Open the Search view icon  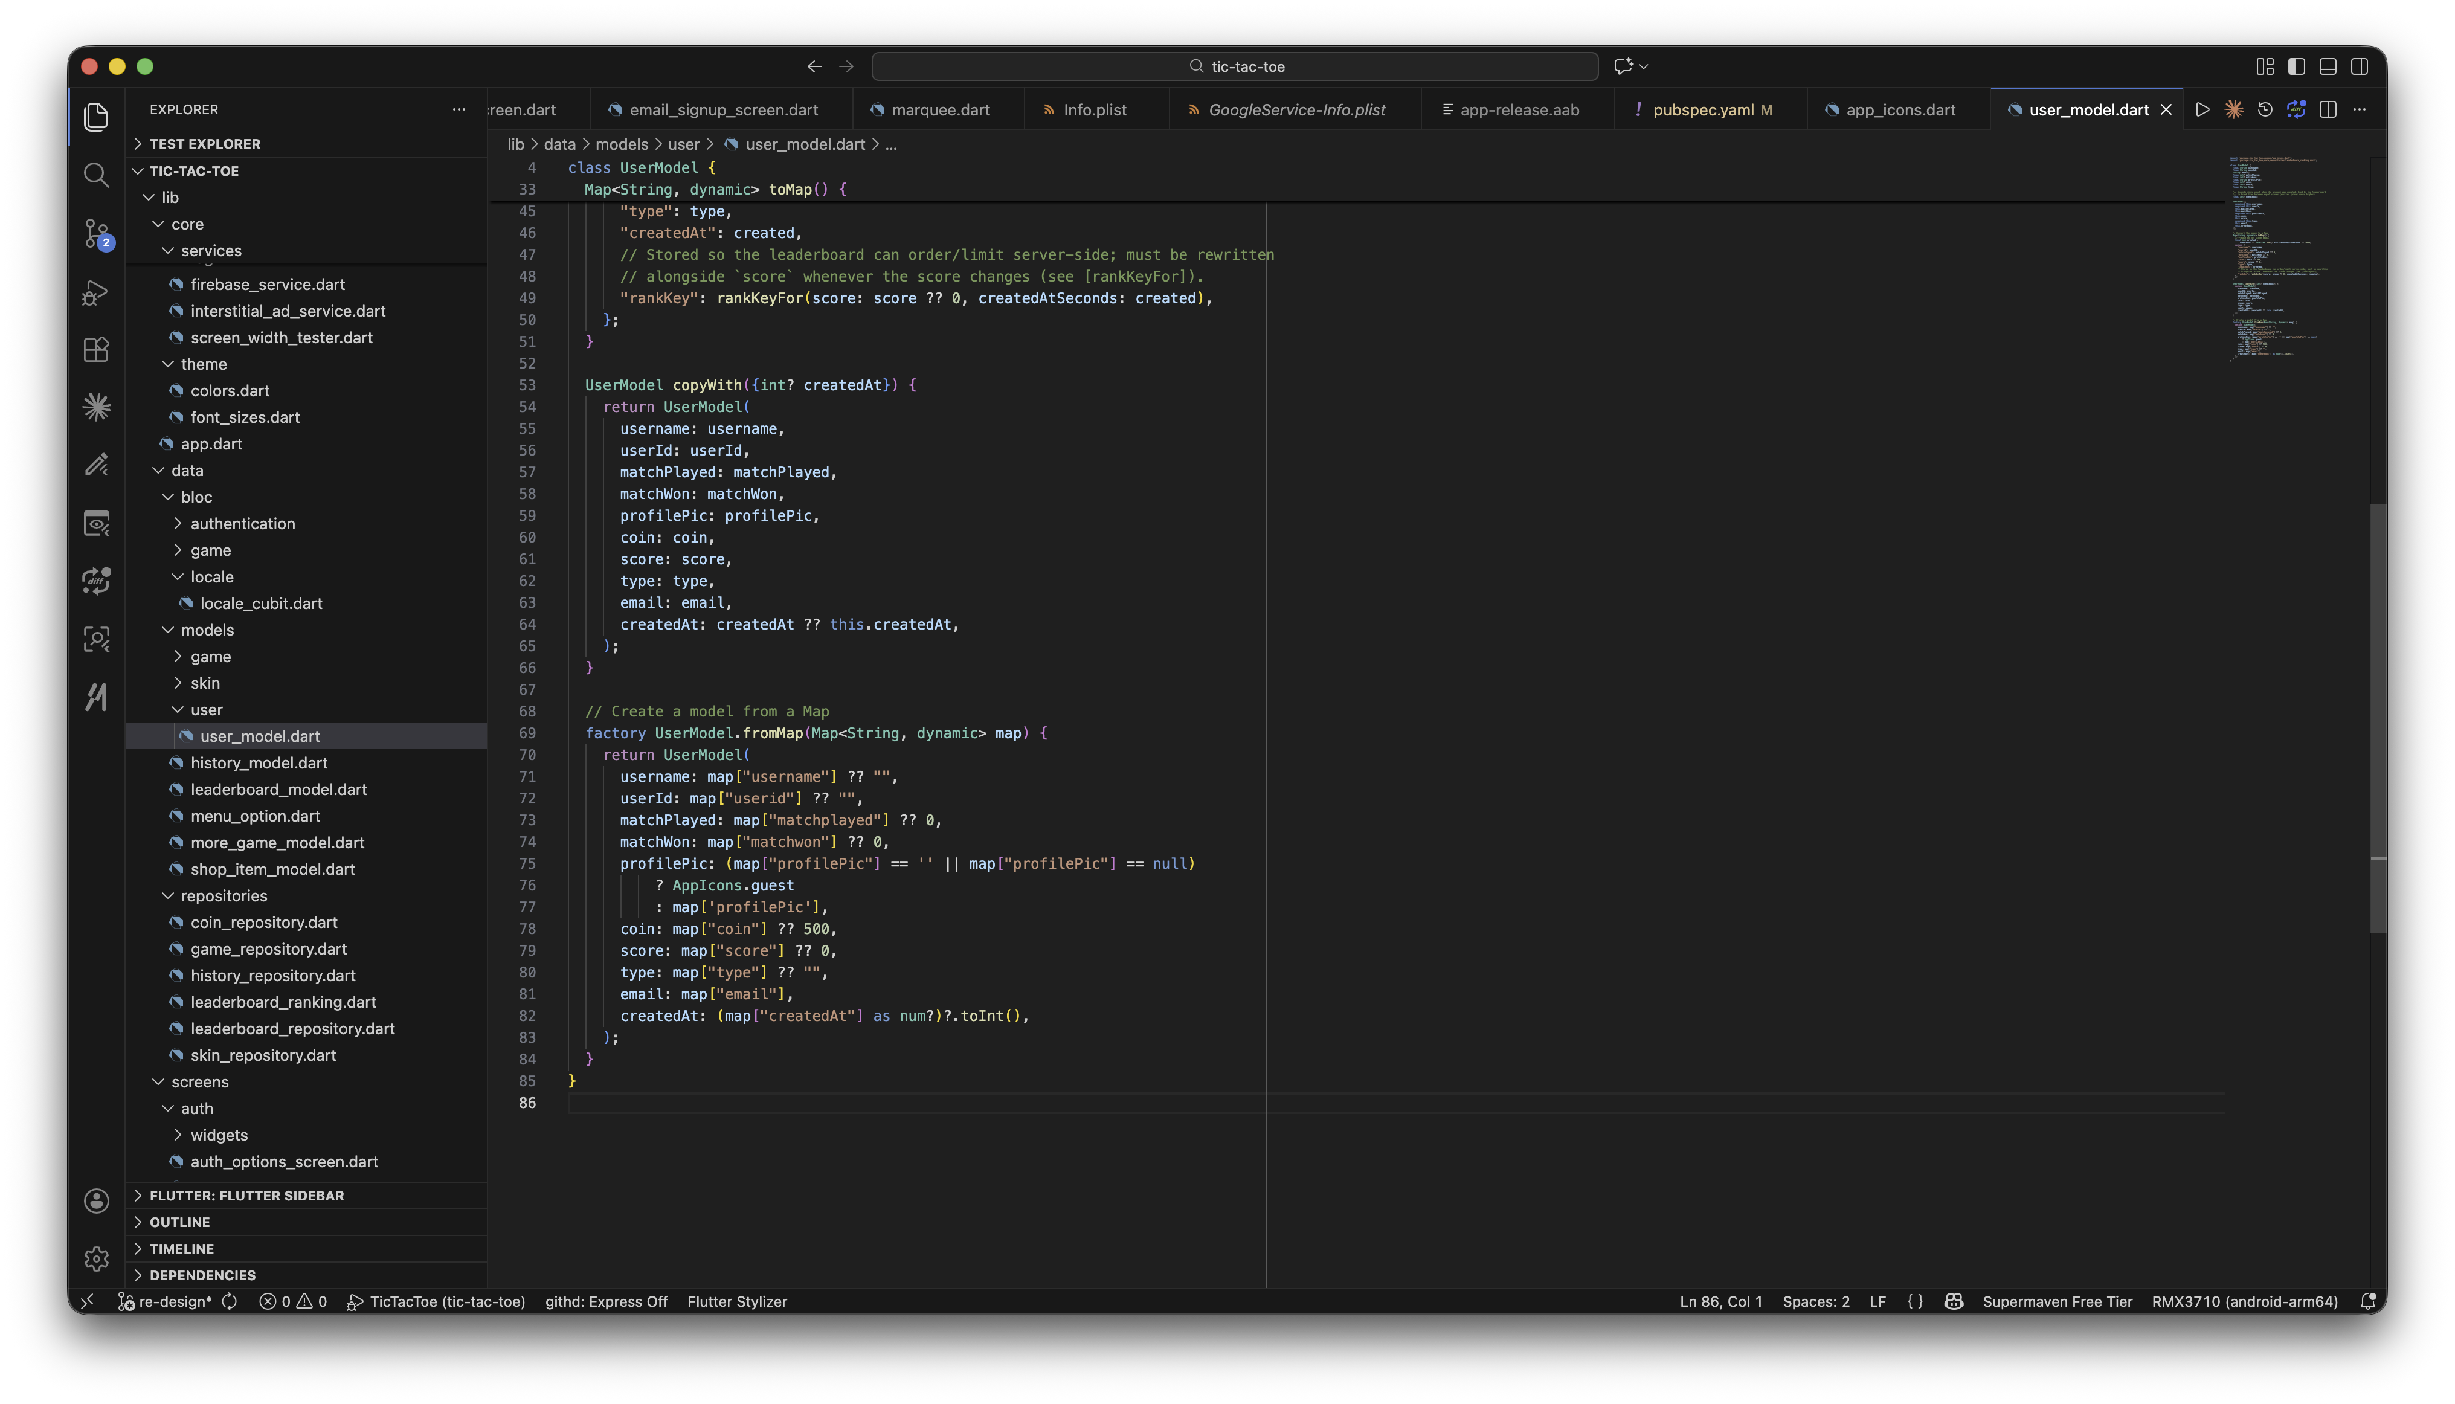point(95,175)
